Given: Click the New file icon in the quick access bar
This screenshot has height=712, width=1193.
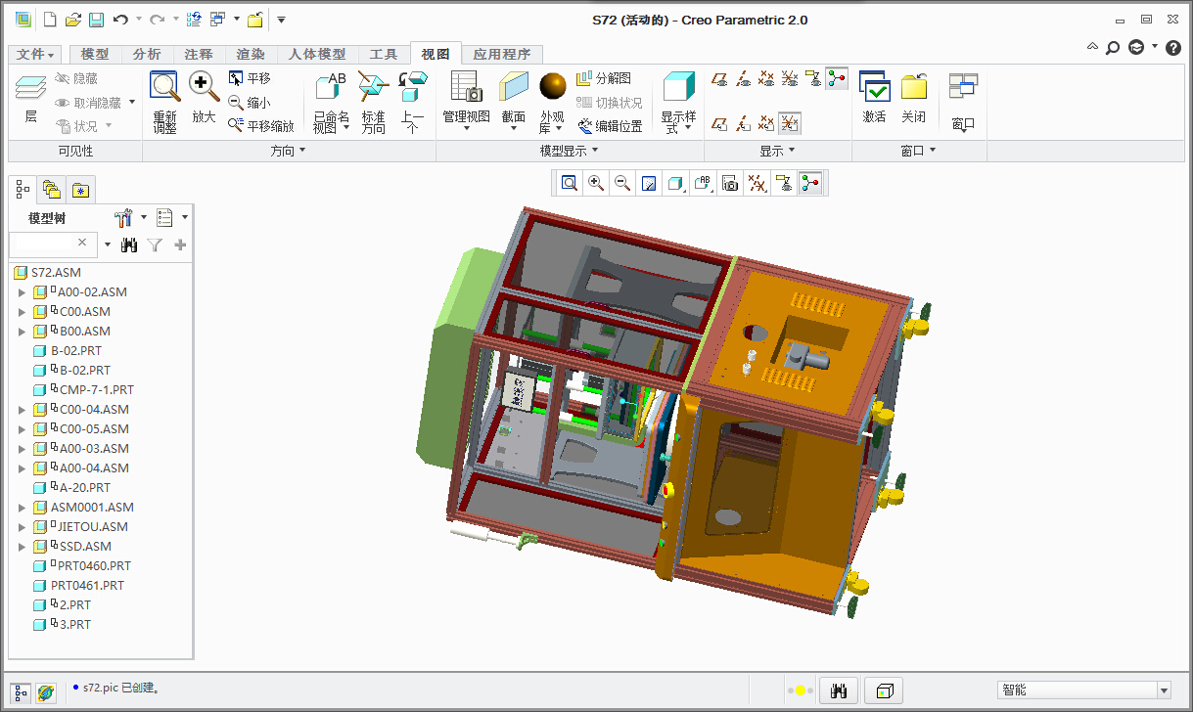Looking at the screenshot, I should pos(50,20).
